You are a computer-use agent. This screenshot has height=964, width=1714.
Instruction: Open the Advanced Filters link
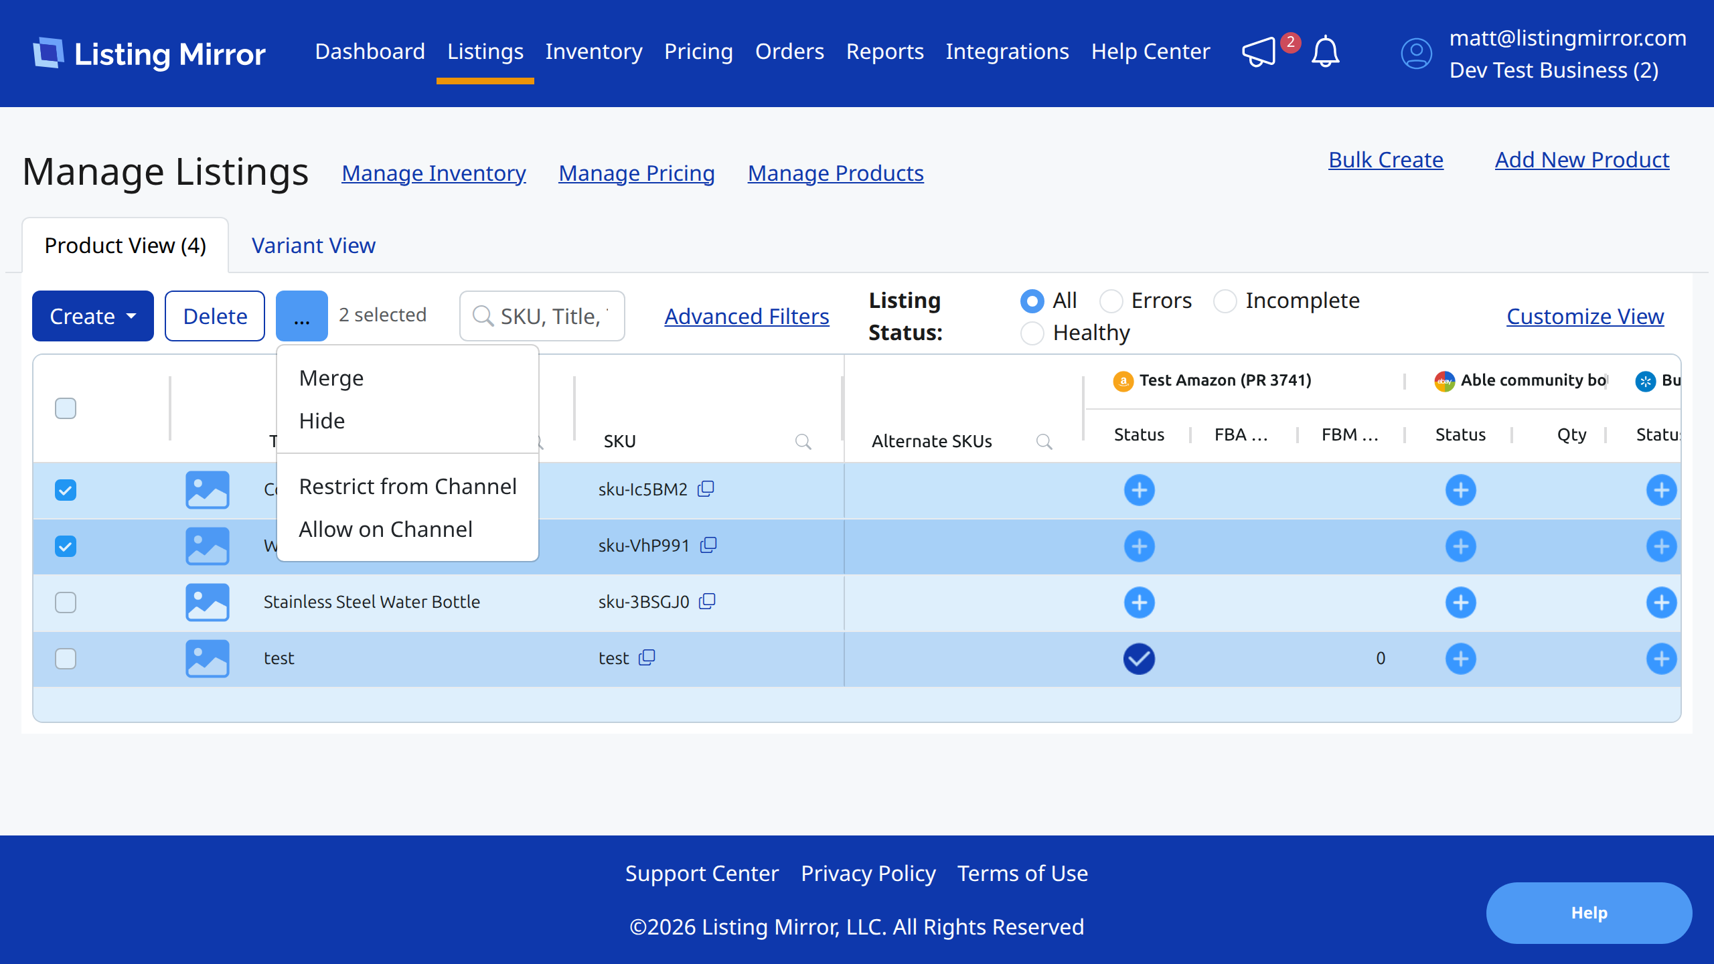[747, 316]
